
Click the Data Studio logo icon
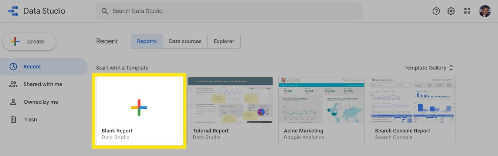[x=13, y=11]
